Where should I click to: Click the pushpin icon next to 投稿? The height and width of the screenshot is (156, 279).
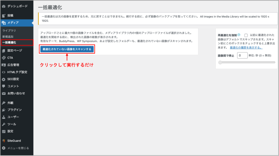4,15
